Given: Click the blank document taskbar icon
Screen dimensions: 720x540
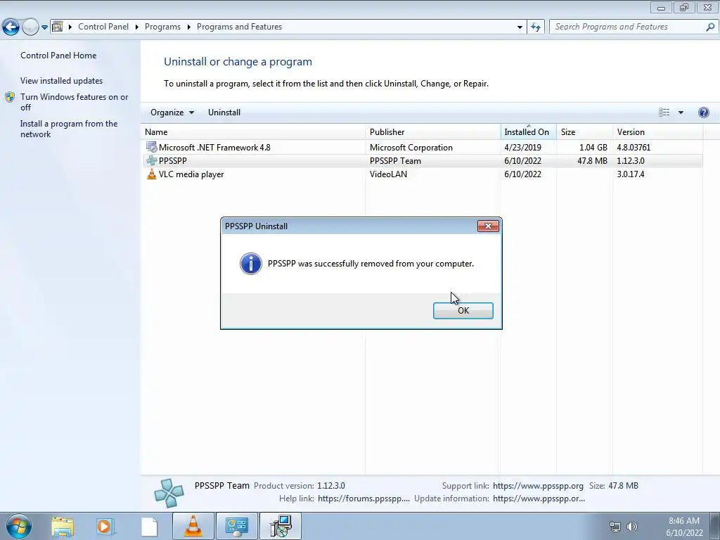Looking at the screenshot, I should point(149,526).
